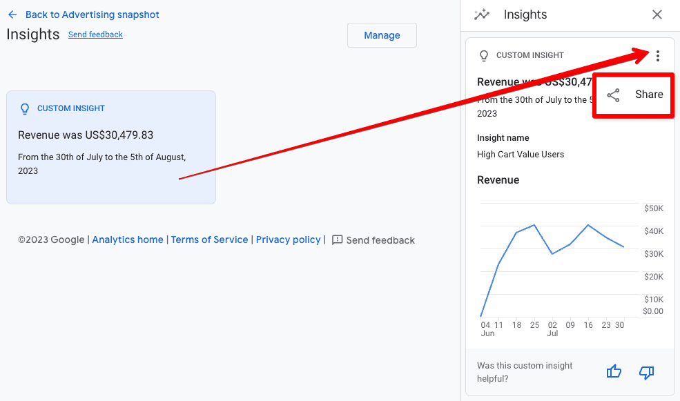The width and height of the screenshot is (680, 401).
Task: Open the three-dot overflow menu for the insight
Action: pos(659,56)
